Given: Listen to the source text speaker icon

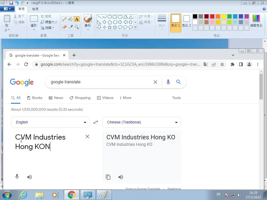Looking at the screenshot, I should [29, 177].
